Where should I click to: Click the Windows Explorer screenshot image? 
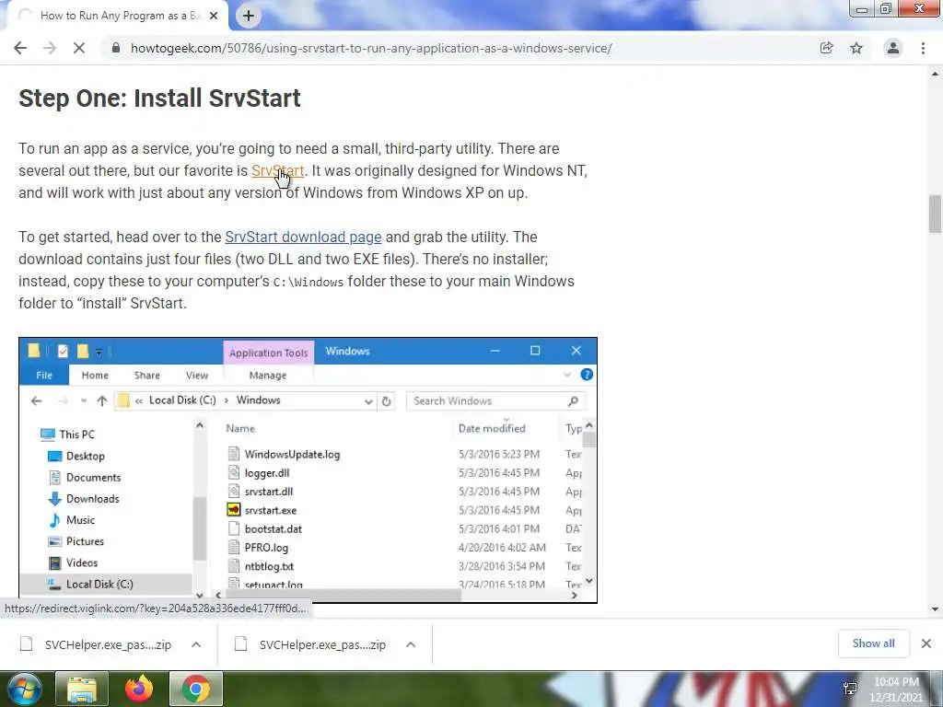coord(308,470)
